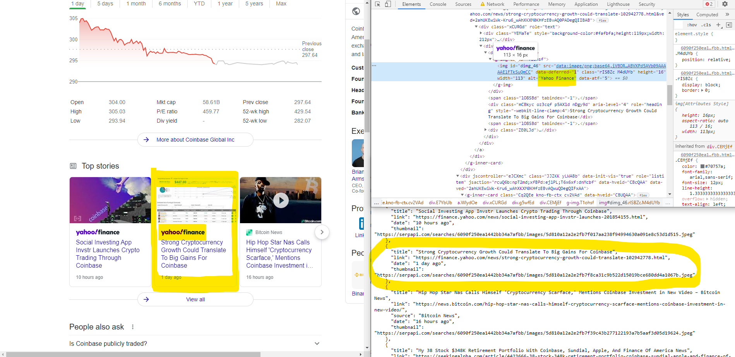The image size is (735, 357).
Task: Open DevTools settings gear
Action: tap(725, 4)
